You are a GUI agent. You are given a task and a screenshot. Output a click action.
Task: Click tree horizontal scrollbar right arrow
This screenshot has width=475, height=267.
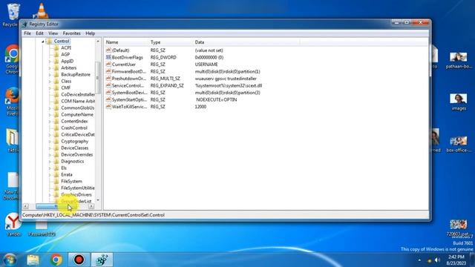click(91, 206)
